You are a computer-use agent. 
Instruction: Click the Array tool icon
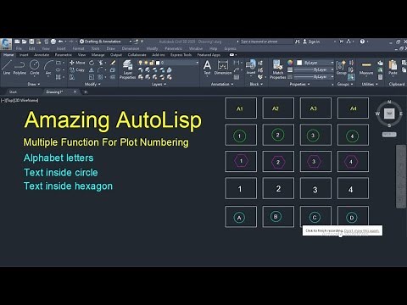(x=100, y=77)
